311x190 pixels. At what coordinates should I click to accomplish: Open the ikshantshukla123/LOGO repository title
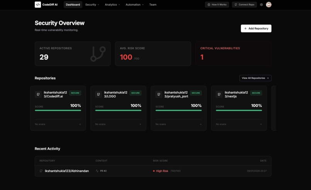click(x=116, y=94)
